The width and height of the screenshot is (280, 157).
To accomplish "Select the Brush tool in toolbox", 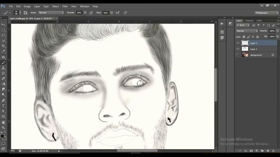I will point(3,62).
